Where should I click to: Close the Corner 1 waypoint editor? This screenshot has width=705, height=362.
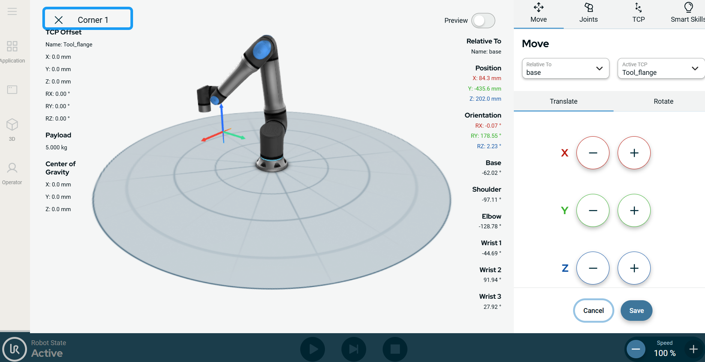[58, 20]
